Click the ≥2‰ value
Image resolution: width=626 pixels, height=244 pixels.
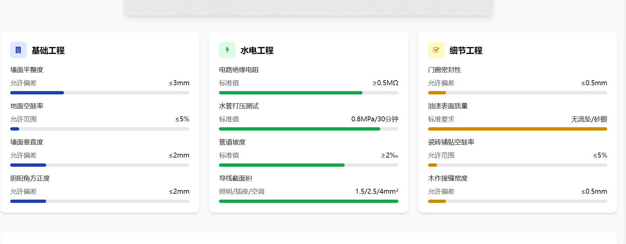pos(390,155)
